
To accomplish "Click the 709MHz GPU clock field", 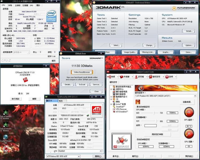I will point(173,113).
